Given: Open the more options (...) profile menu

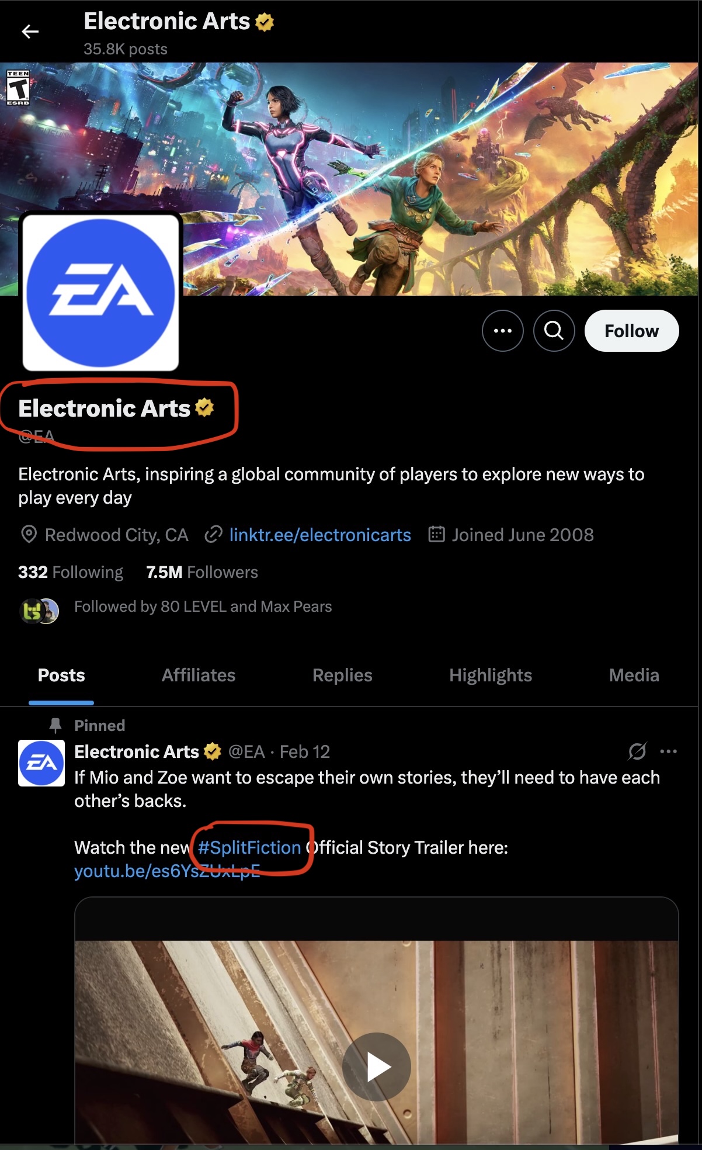Looking at the screenshot, I should click(x=503, y=330).
